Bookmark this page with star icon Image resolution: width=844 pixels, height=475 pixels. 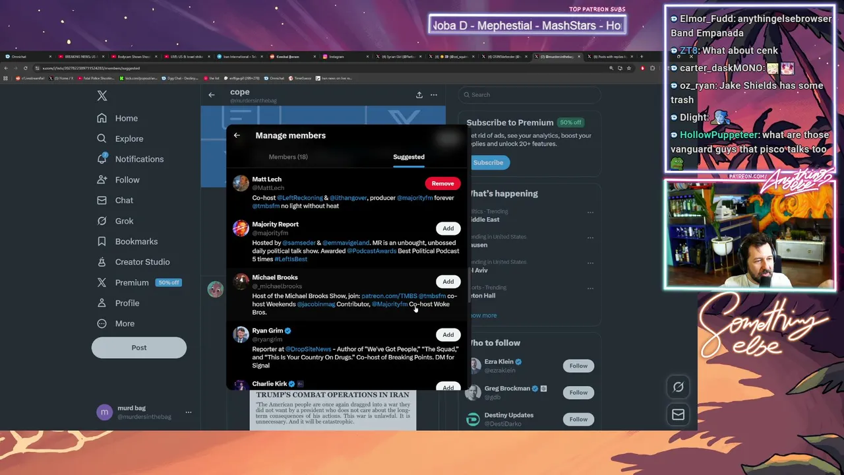[630, 68]
